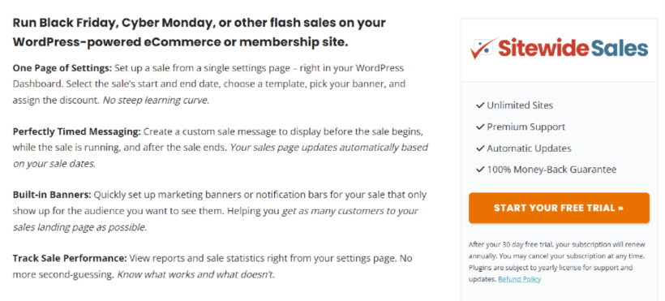Click the checkmark beside 100% Money-Back Guarantee
Screen dimensions: 665x301
click(480, 170)
